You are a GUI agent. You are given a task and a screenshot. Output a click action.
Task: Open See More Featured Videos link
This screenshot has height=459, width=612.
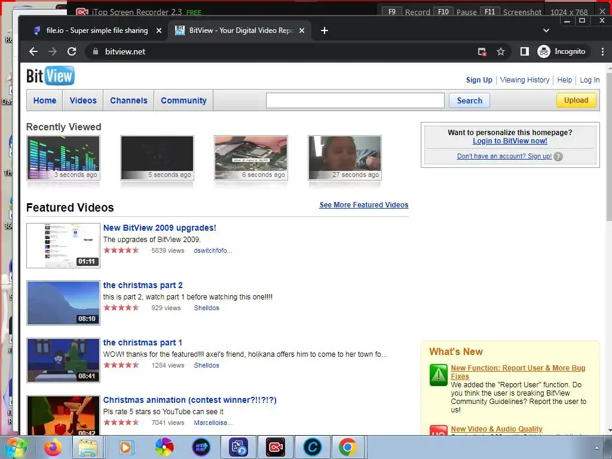(x=364, y=205)
